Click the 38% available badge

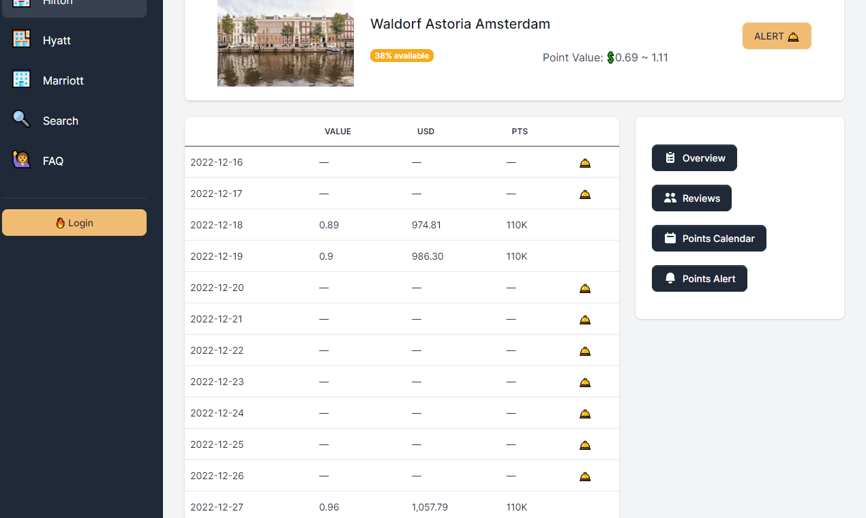pyautogui.click(x=402, y=56)
